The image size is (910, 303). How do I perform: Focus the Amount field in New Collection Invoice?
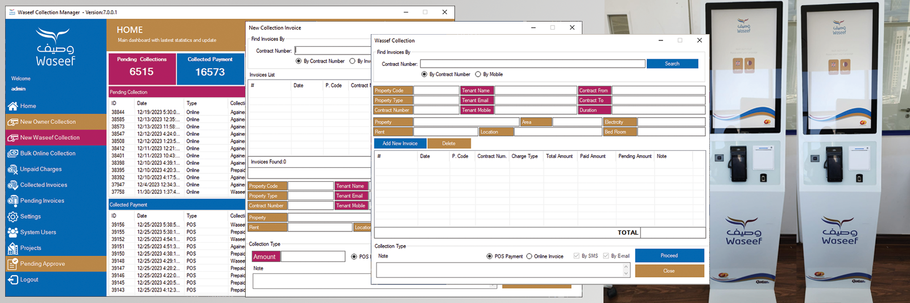pos(313,257)
